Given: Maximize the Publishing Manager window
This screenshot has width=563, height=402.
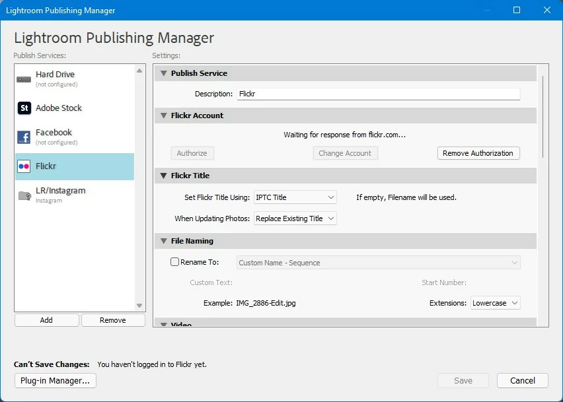Looking at the screenshot, I should 517,10.
